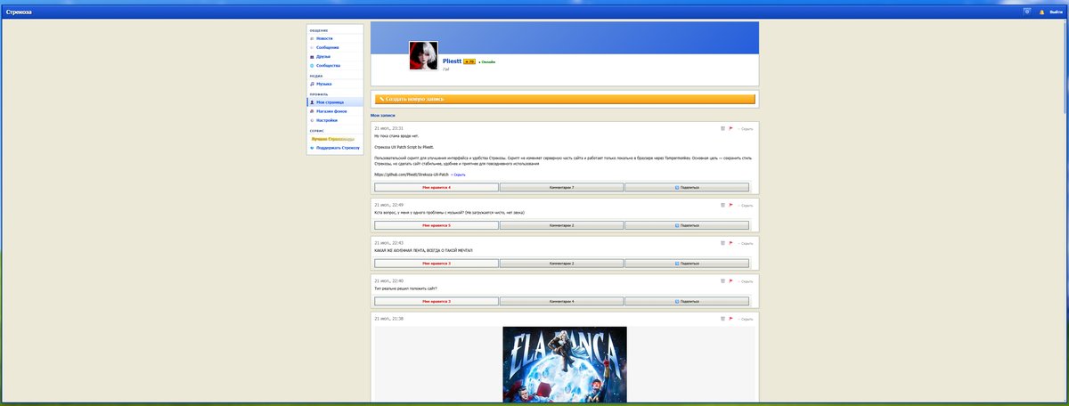Click the gold level badge next to Pliestt
Screen dimensions: 1069x406
469,62
